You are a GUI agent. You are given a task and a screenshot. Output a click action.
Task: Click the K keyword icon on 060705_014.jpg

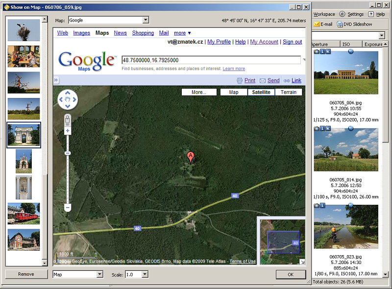(328, 128)
